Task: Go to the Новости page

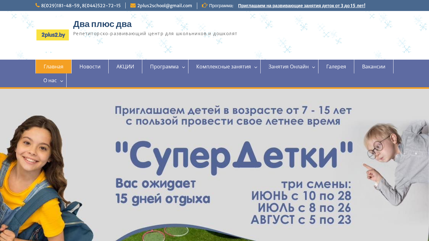Action: tap(90, 67)
